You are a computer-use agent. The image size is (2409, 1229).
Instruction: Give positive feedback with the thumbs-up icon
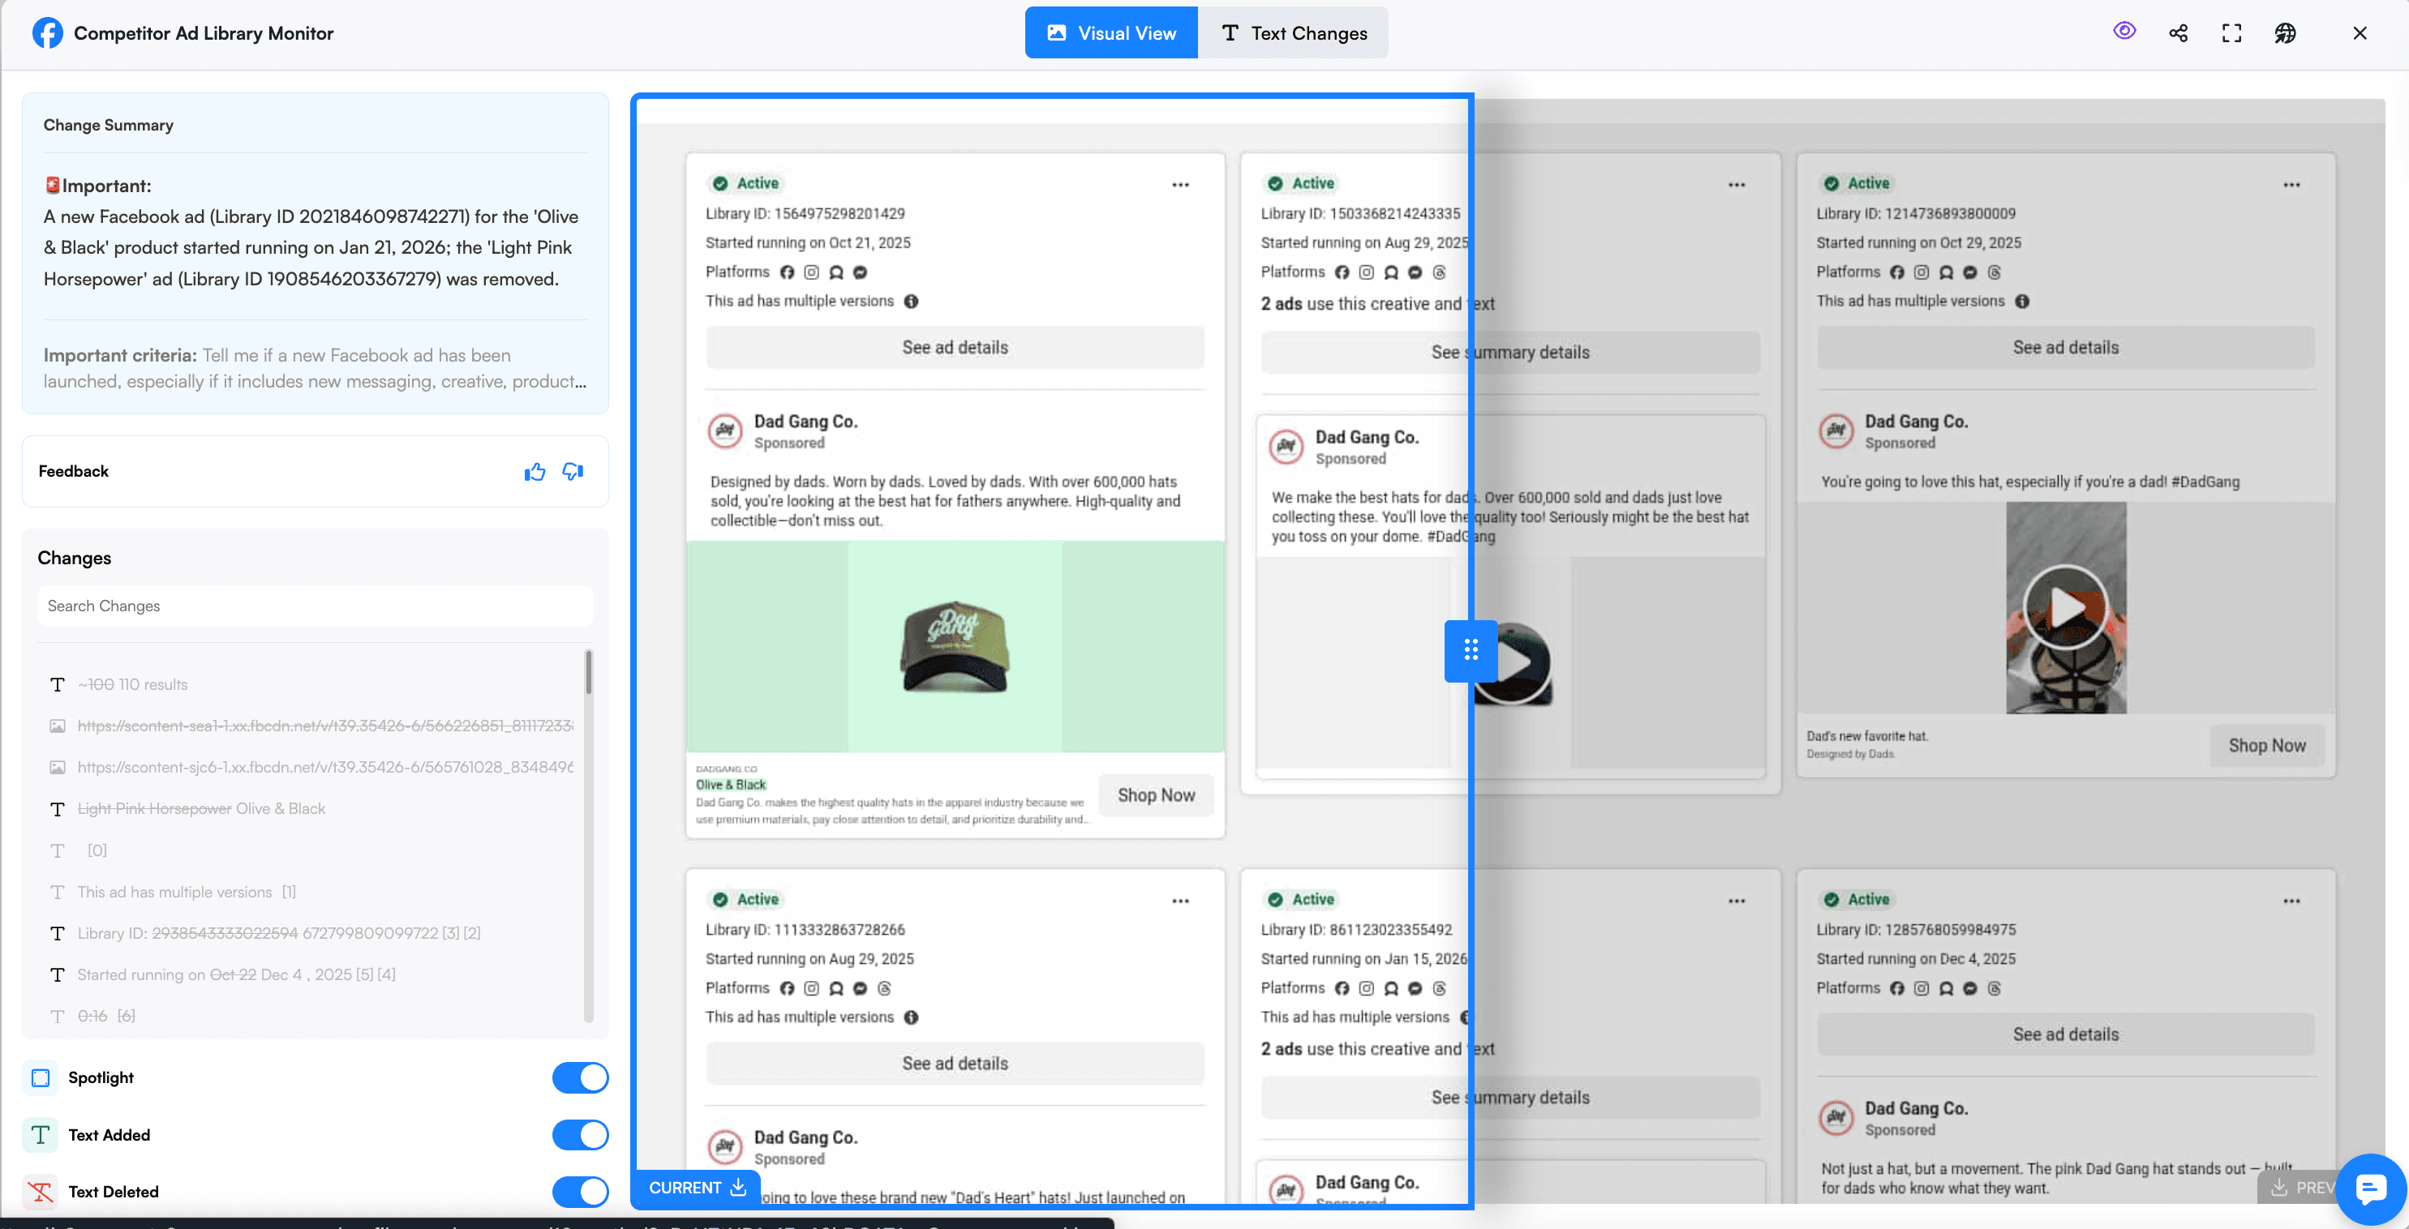(x=535, y=471)
